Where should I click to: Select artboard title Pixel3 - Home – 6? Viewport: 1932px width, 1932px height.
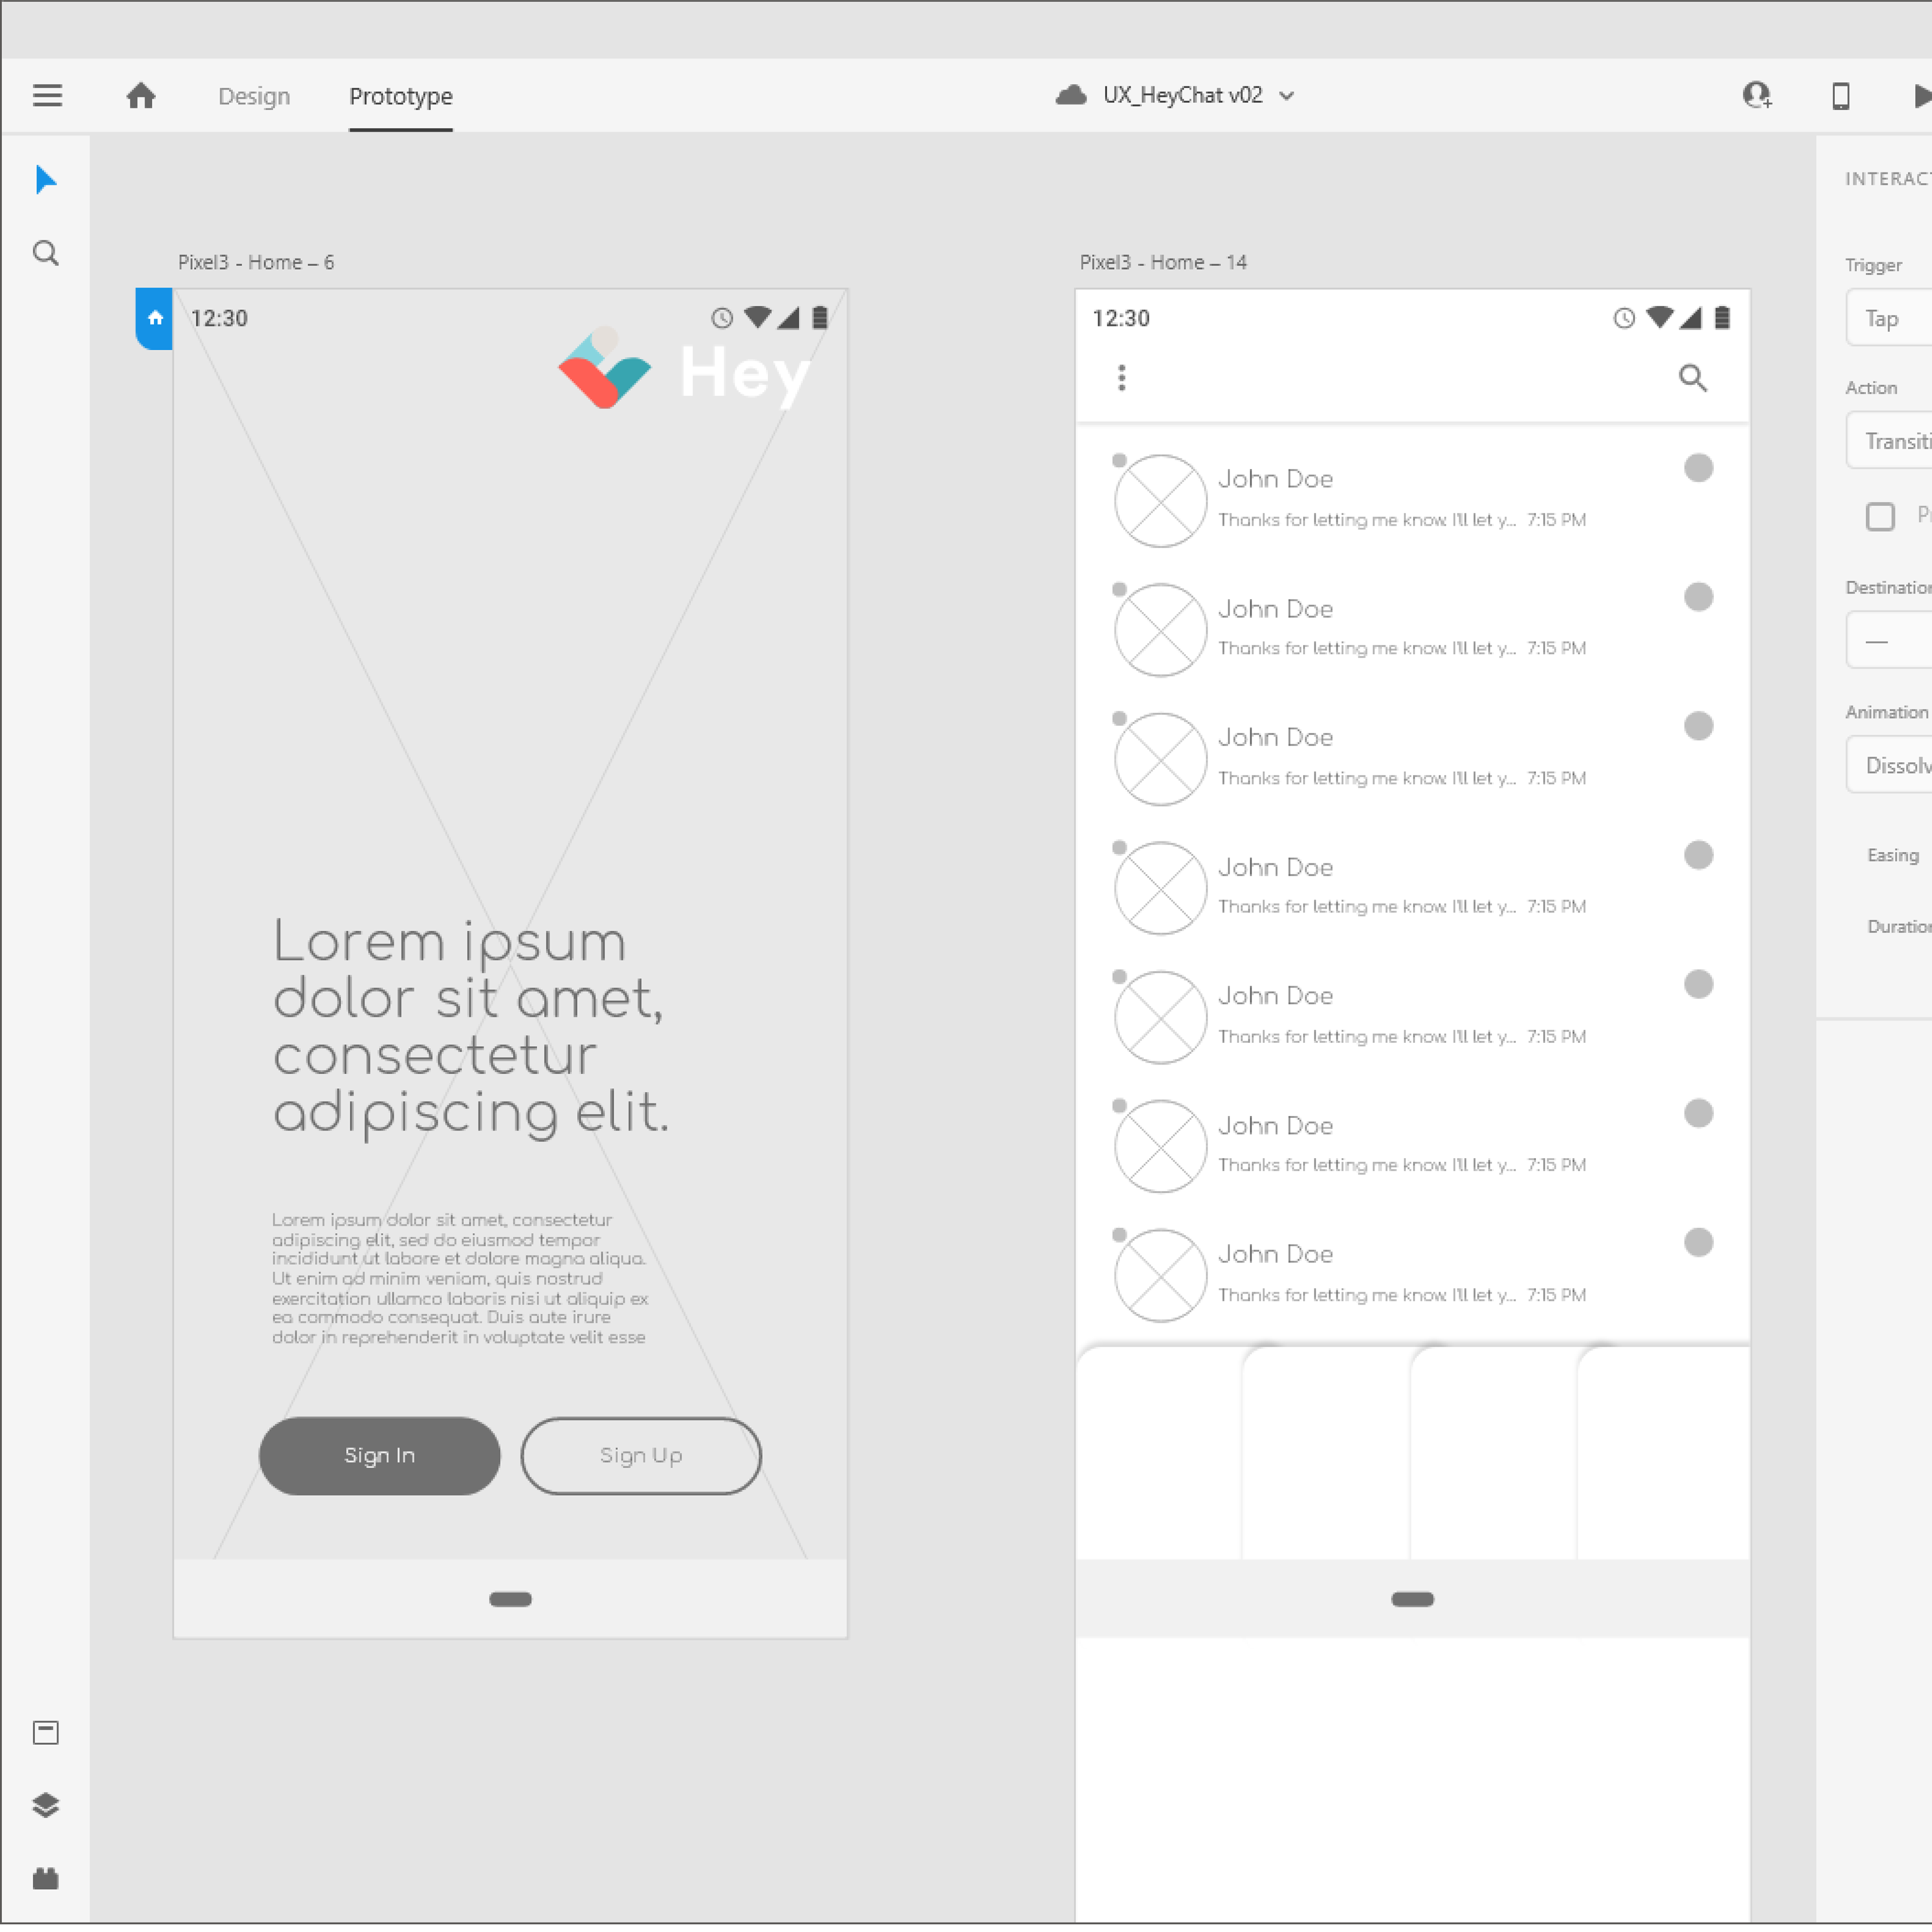[256, 262]
